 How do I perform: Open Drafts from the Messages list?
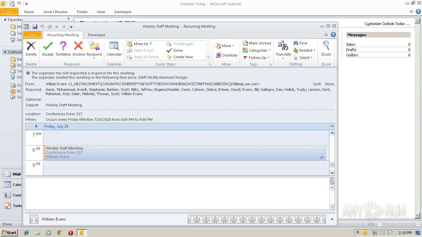[351, 50]
